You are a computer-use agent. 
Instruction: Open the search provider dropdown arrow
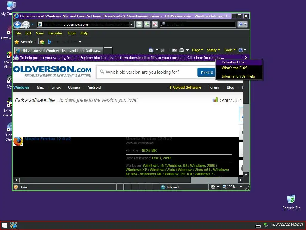246,24
